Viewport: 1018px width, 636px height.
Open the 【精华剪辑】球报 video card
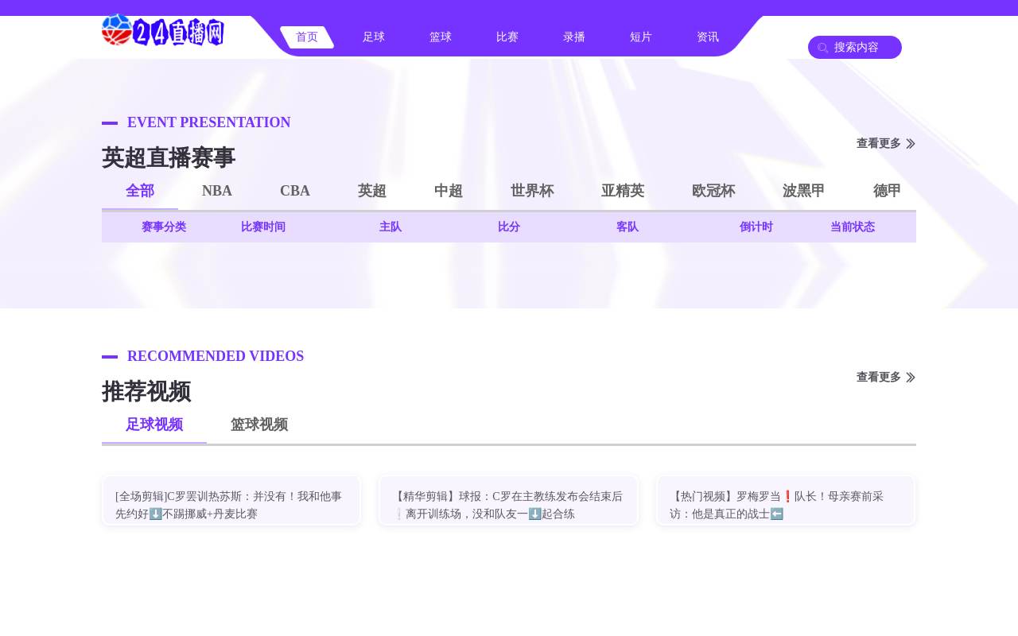508,501
